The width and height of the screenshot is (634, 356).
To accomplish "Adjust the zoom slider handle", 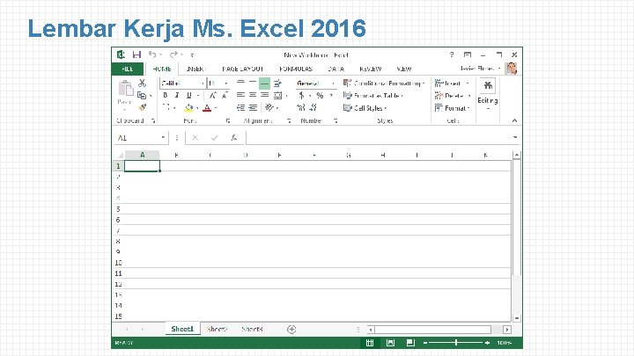I will [456, 343].
